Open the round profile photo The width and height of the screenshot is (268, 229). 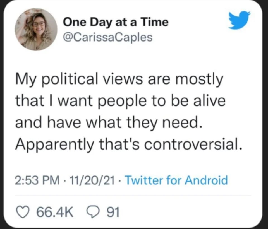36,29
